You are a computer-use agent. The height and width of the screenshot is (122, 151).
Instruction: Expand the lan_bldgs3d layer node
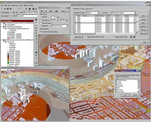click(4, 25)
